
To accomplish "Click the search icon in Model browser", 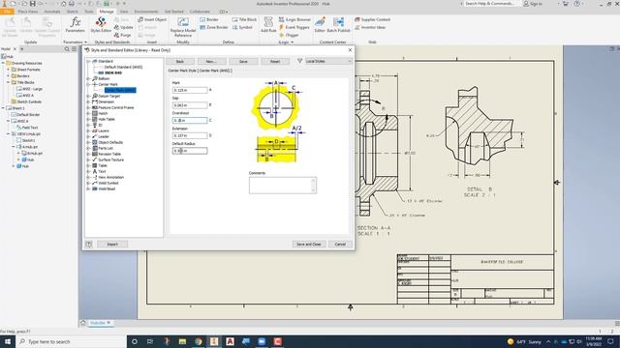I will [67, 49].
